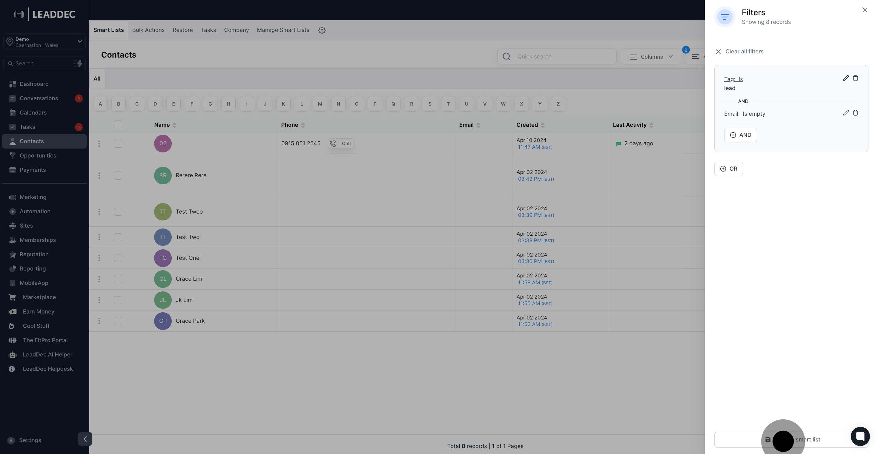Click the quick-action lightning icon in sidebar search
The height and width of the screenshot is (454, 878).
[78, 64]
